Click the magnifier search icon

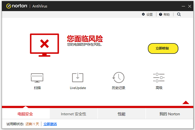click(x=179, y=14)
